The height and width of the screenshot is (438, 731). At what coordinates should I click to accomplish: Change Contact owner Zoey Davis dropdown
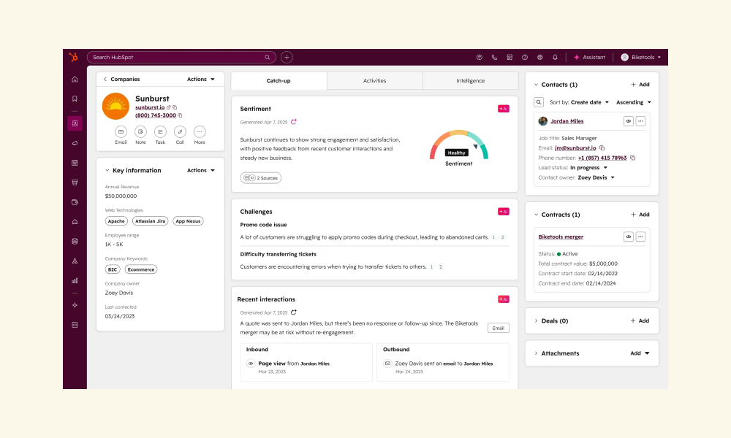(596, 177)
